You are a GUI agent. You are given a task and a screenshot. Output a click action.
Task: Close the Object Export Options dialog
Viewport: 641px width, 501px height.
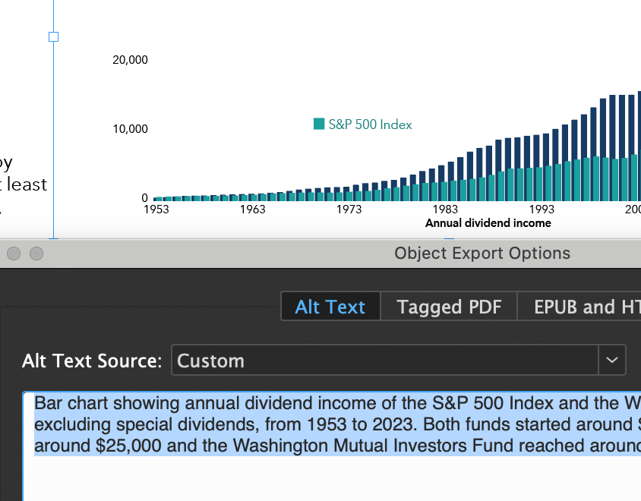coord(14,254)
